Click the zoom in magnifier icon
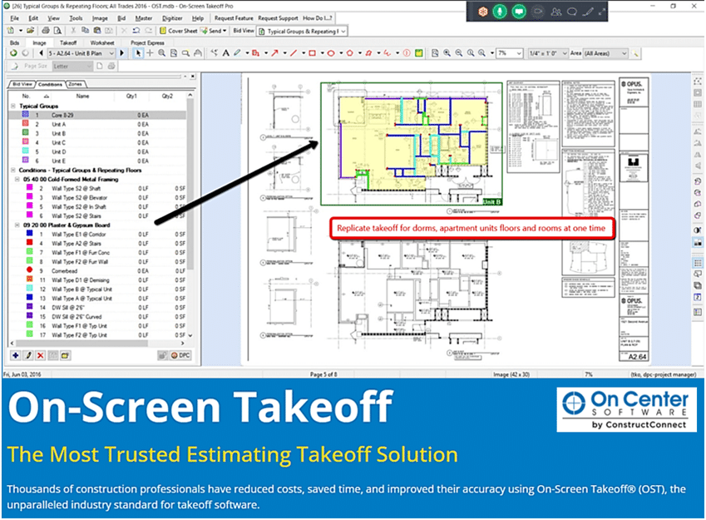Image resolution: width=706 pixels, height=520 pixels. tap(161, 53)
